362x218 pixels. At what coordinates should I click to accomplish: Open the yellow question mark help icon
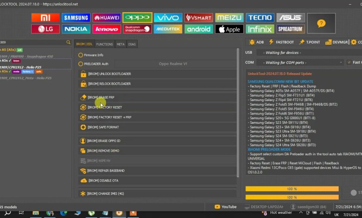point(321,23)
